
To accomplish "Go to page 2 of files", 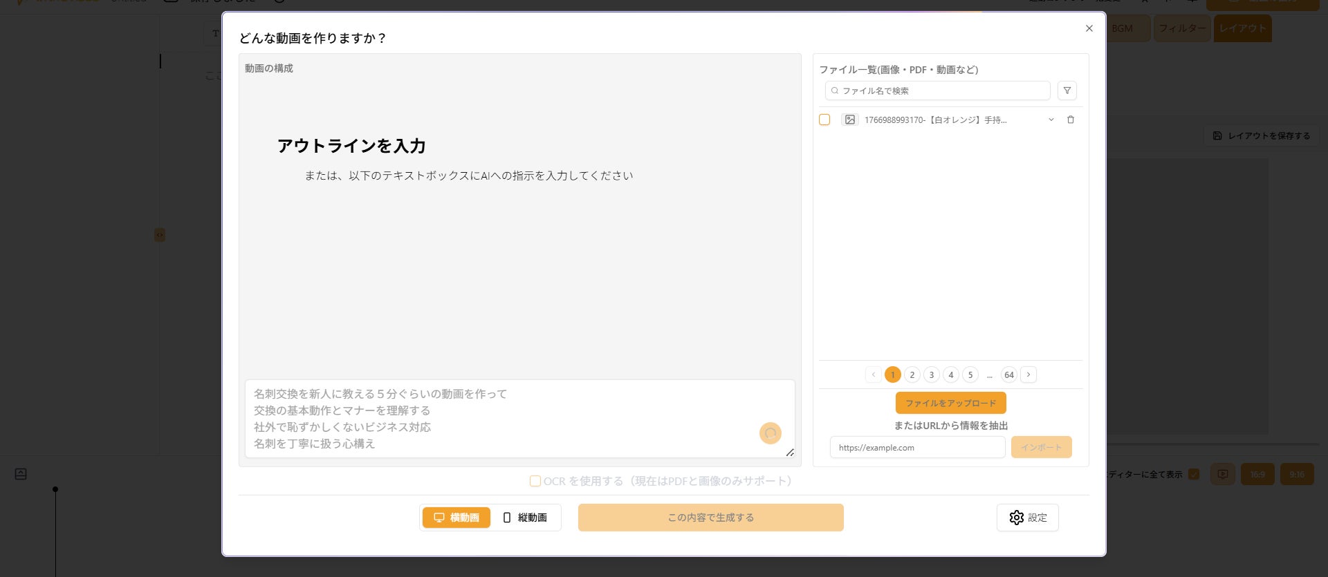I will pos(912,375).
